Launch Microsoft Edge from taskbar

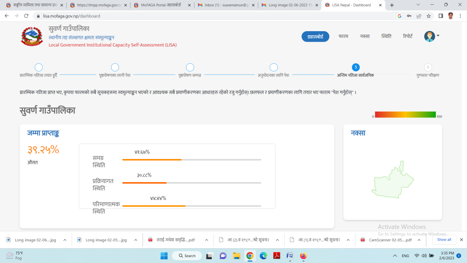(x=263, y=256)
